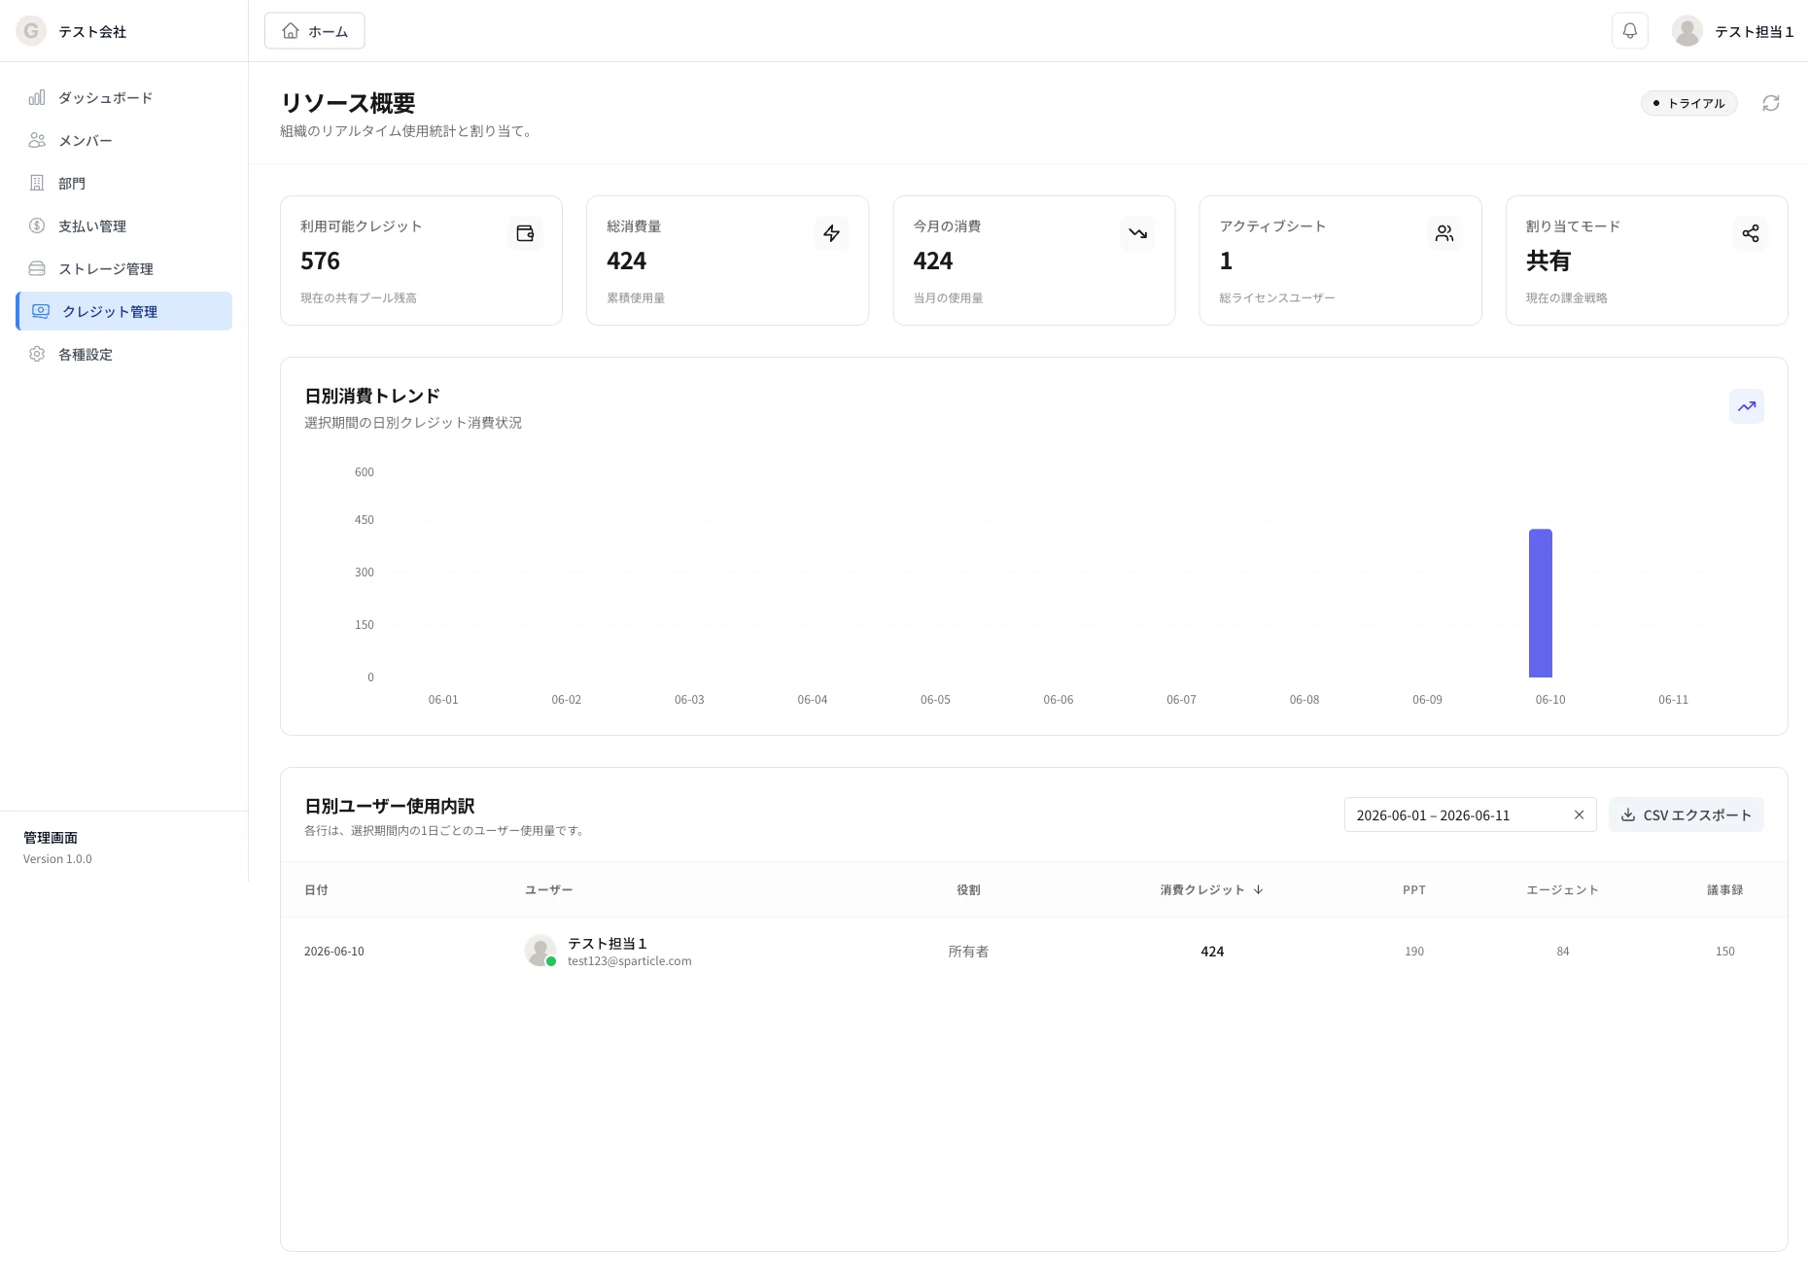This screenshot has width=1809, height=1283.
Task: Click the trending-down icon on 今月の消費 card
Action: (1138, 233)
